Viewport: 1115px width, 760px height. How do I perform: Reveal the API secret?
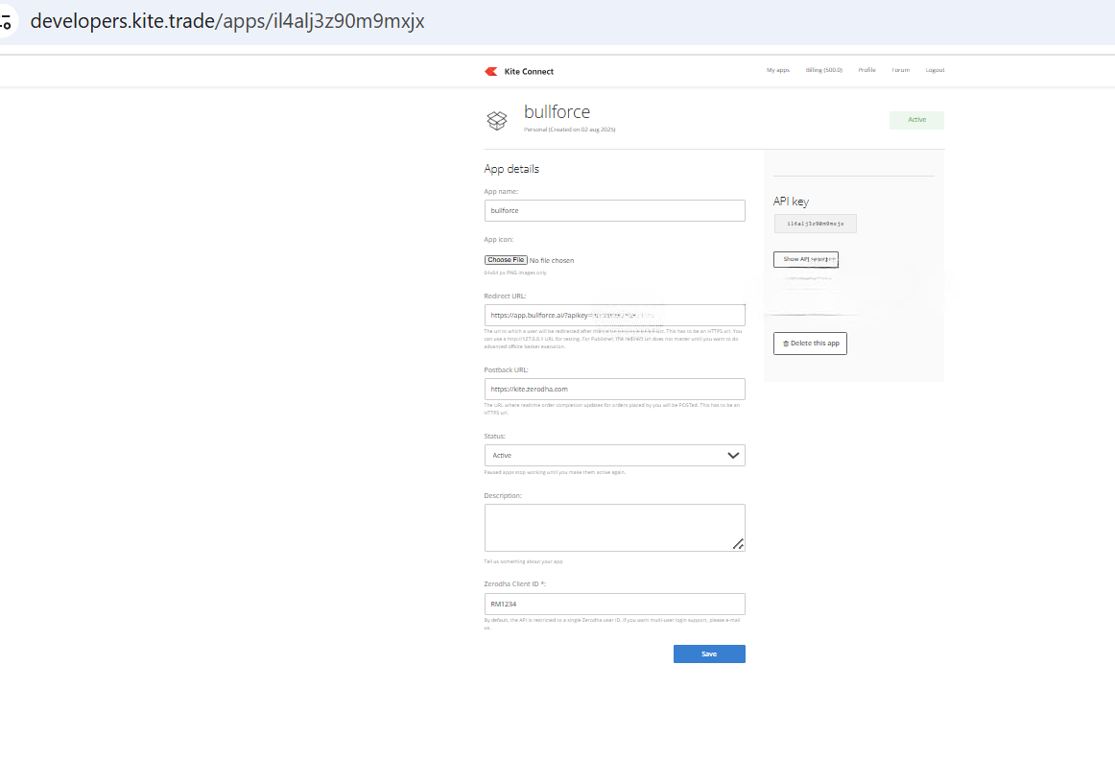pos(806,259)
